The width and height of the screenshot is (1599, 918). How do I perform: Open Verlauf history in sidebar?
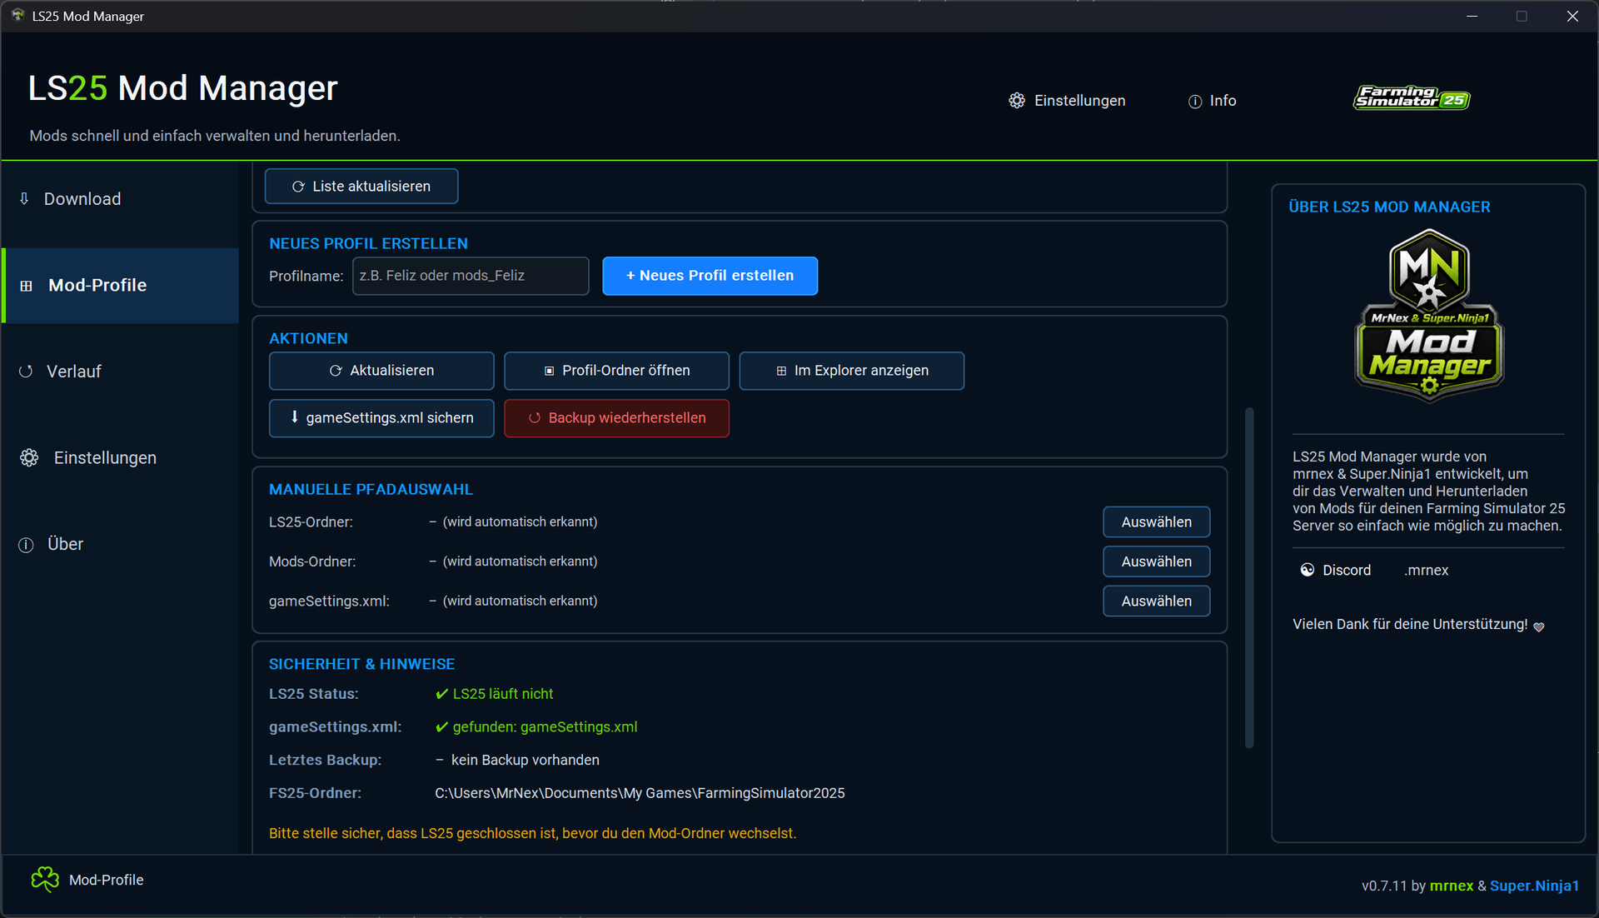pos(120,372)
